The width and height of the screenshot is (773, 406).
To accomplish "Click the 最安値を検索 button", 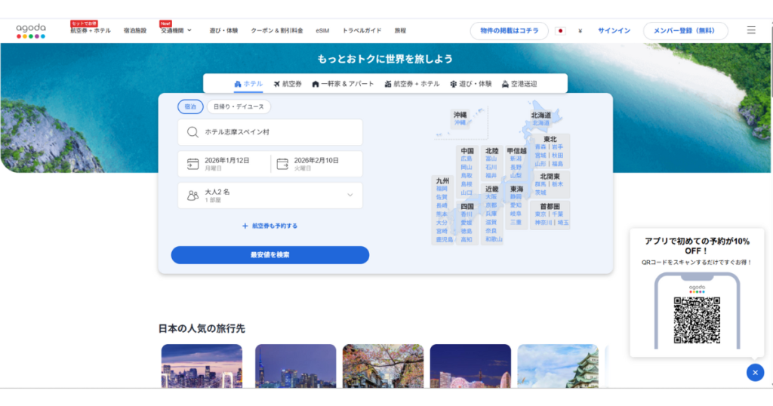I will (x=269, y=255).
